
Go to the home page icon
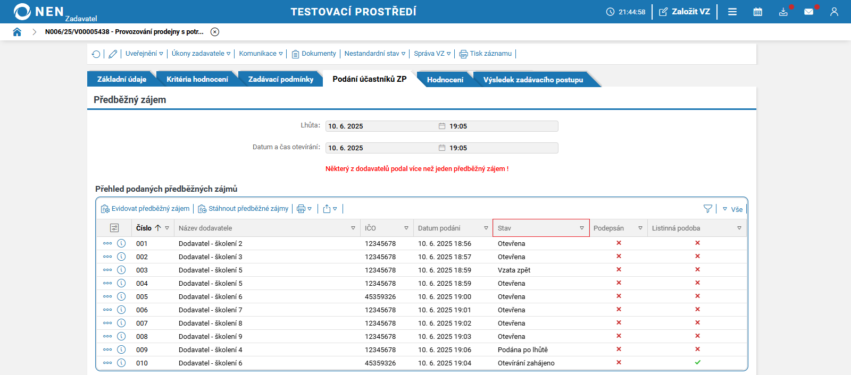(17, 32)
